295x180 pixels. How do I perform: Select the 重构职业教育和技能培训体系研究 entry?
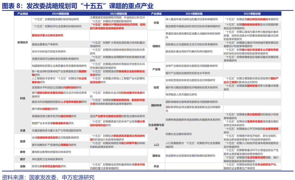(x=51, y=152)
